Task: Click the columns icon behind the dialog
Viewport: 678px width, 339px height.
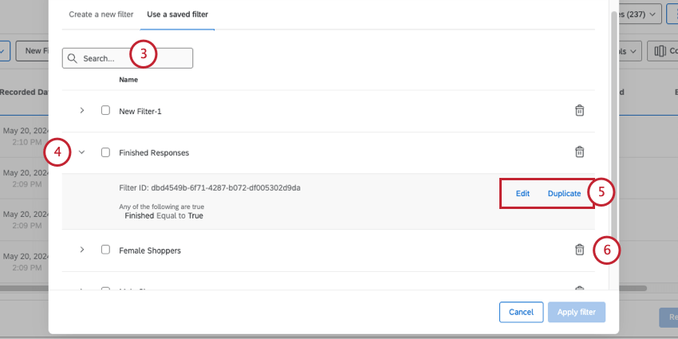Action: click(660, 51)
